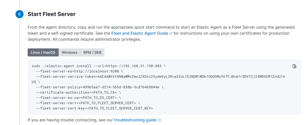
Task: Click external link icon after troubleshooting guide
Action: 159,120
